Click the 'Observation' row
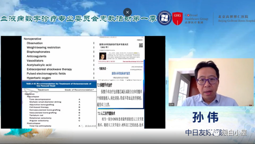This screenshot has width=255, height=144. pos(60,43)
